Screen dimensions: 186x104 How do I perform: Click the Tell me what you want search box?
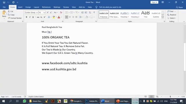pos(110,7)
